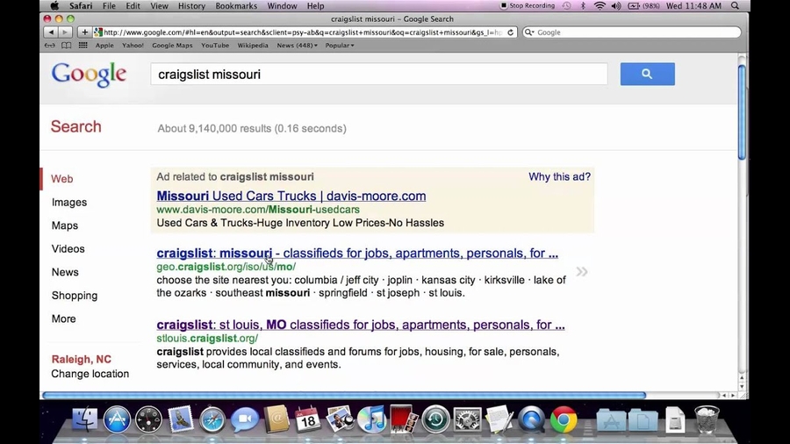The image size is (790, 444).
Task: Launch App Store from the dock
Action: coord(117,419)
